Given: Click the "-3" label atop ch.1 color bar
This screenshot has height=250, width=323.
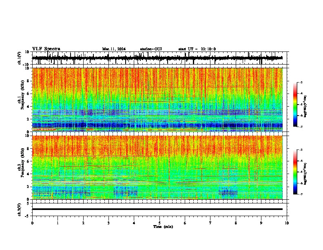Looking at the screenshot, I should pos(301,82).
